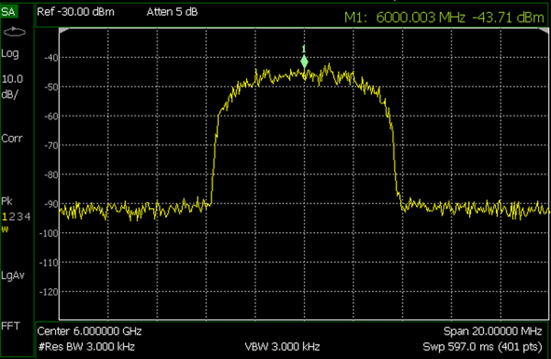The width and height of the screenshot is (551, 359).
Task: Click the Log scale type label
Action: [10, 54]
